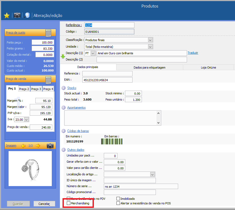Check the Imobilizado checkbox
Viewport: 235px width, 210px height.
click(118, 199)
